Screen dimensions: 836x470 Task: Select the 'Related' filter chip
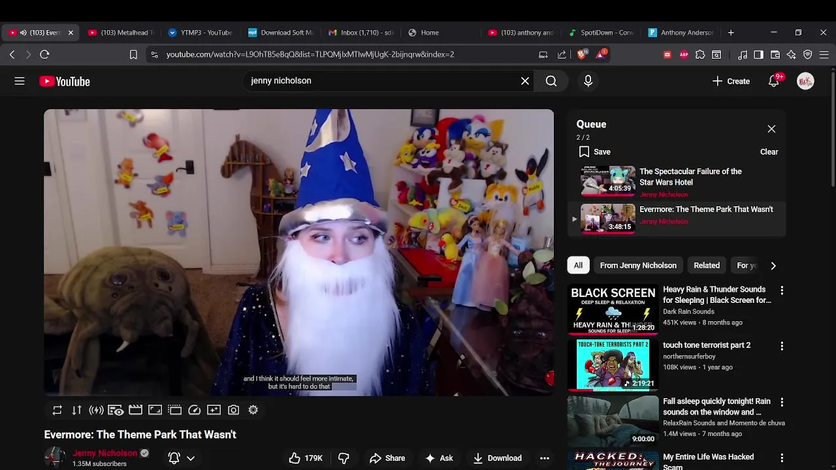tap(707, 266)
